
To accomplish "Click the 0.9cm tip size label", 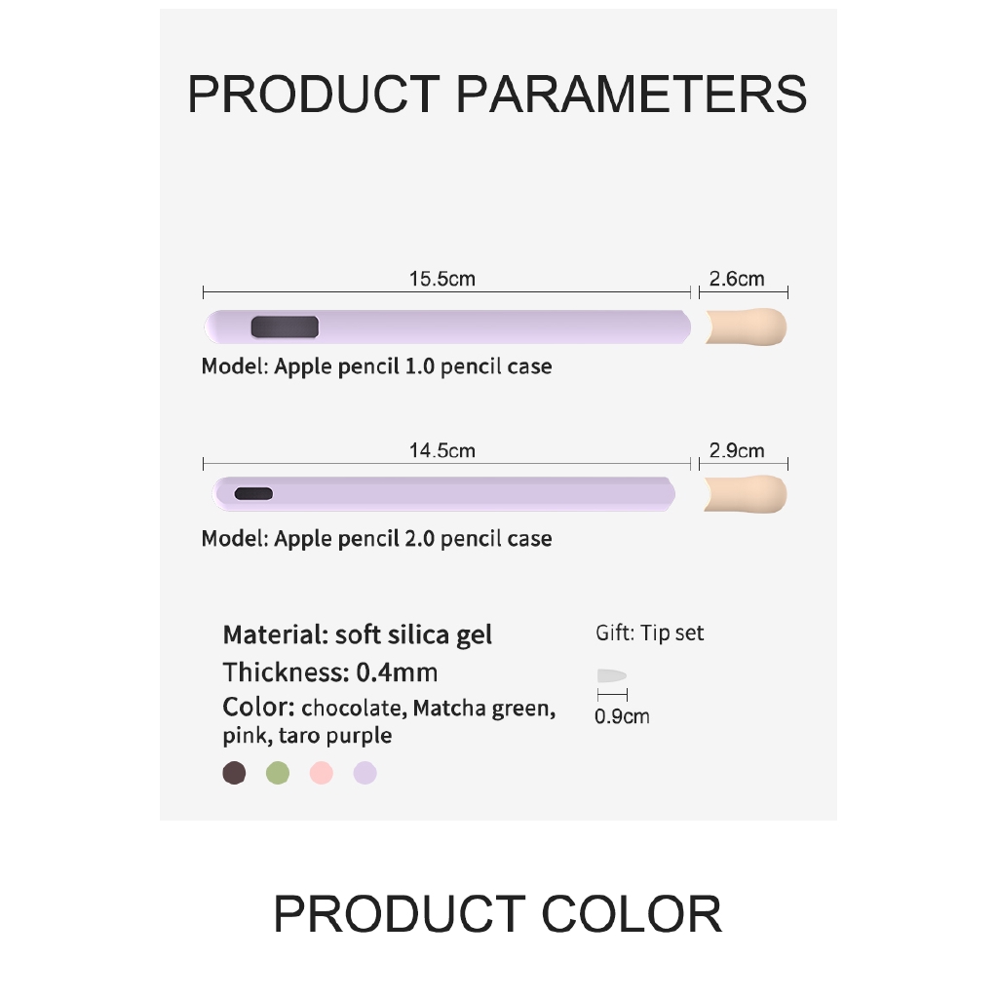I will pyautogui.click(x=622, y=717).
